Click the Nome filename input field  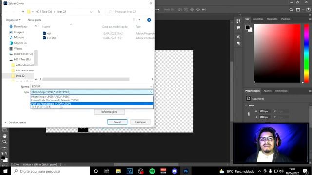[x=92, y=87]
